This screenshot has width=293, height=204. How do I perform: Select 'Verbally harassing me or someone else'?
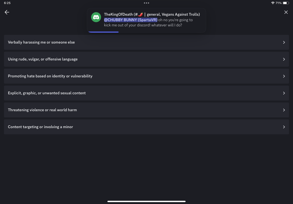[x=41, y=42]
